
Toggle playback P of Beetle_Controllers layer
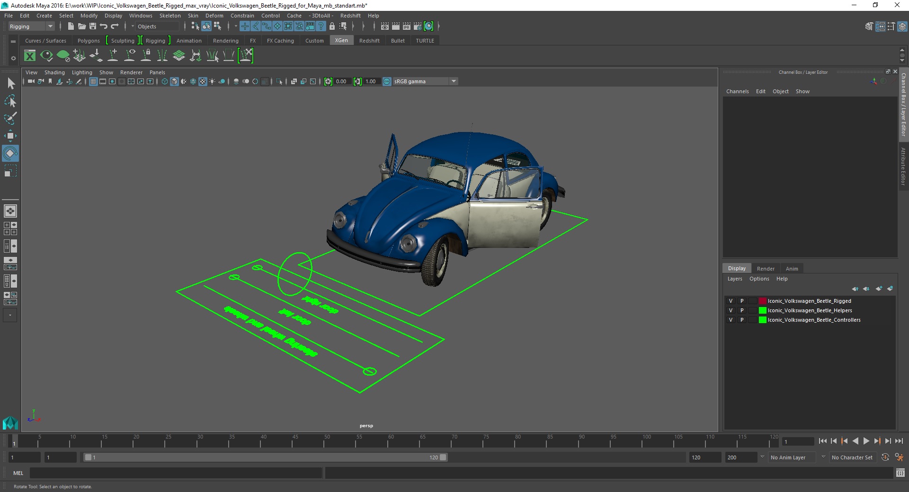click(742, 320)
